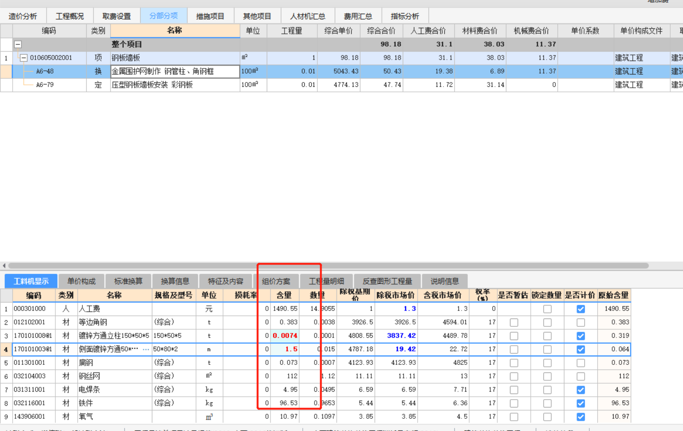The width and height of the screenshot is (683, 431).
Task: Click the scrollbar left arrow
Action: (4, 265)
